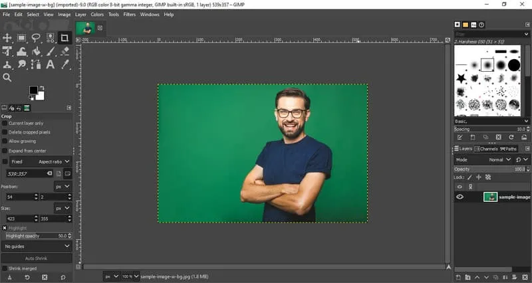Click the foreground black color swatch
532x283 pixels.
tap(33, 90)
